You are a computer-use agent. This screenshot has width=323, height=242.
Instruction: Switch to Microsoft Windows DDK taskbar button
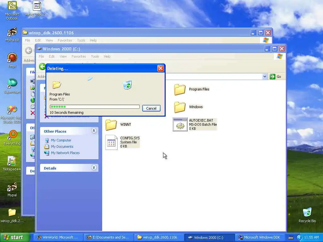(260, 238)
